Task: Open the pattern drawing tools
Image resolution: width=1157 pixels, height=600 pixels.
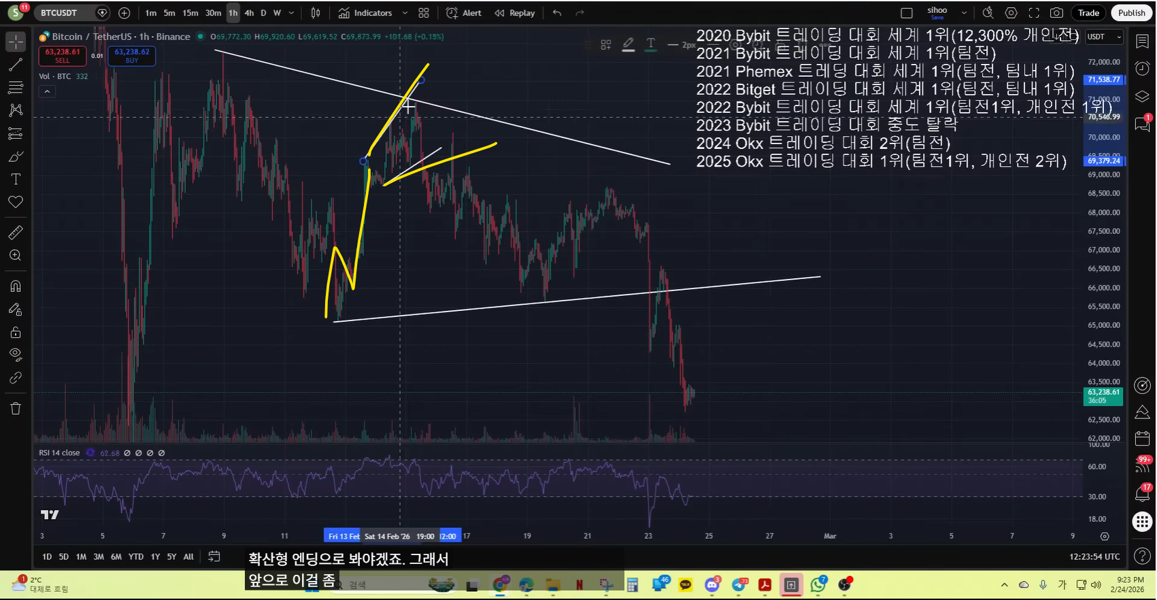Action: [15, 110]
